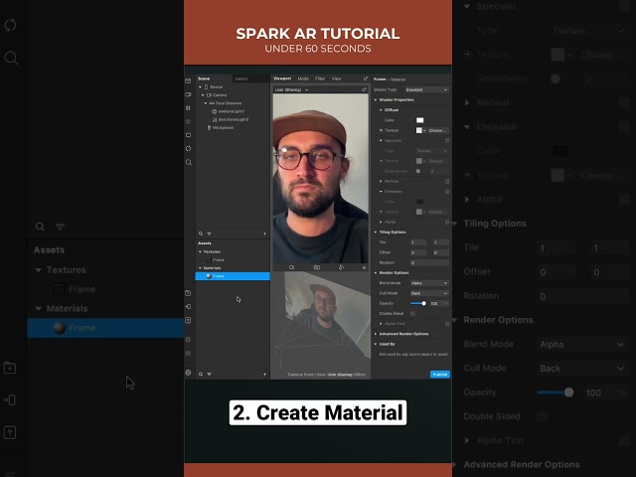The width and height of the screenshot is (636, 477).
Task: Select Microphone in Scene tree
Action: pyautogui.click(x=221, y=127)
